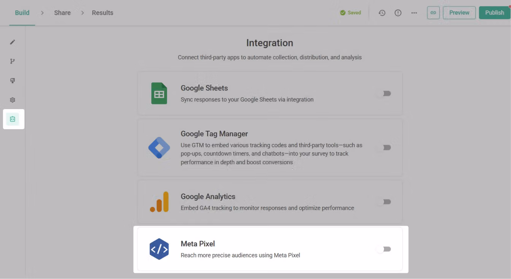
Task: Click the green Saved checkmark icon
Action: point(343,13)
